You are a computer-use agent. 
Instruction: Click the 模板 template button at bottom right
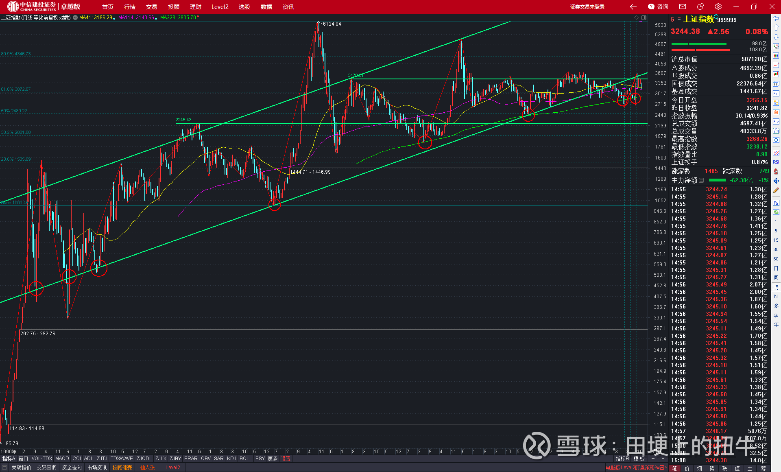coord(639,458)
